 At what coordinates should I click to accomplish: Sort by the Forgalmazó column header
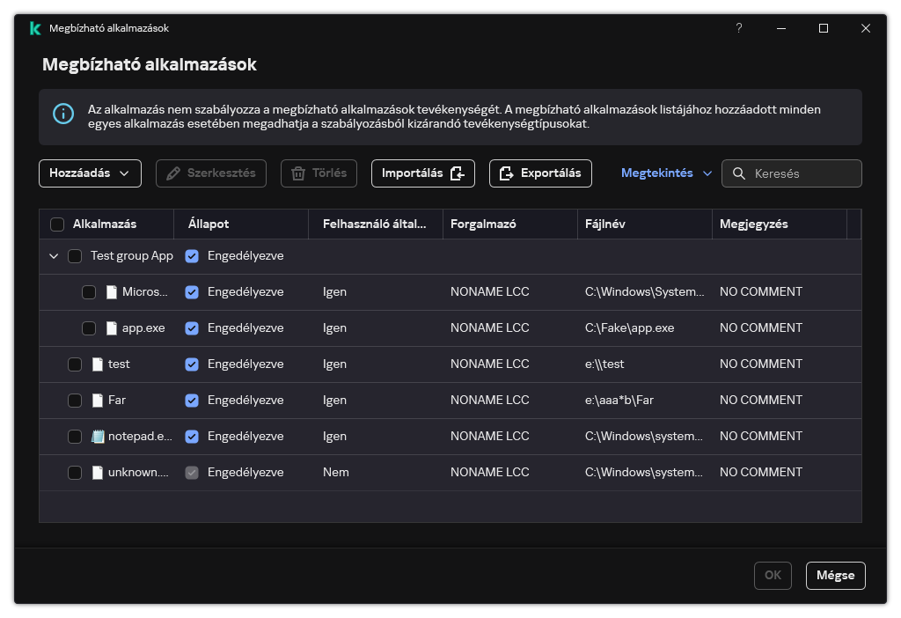pyautogui.click(x=483, y=224)
